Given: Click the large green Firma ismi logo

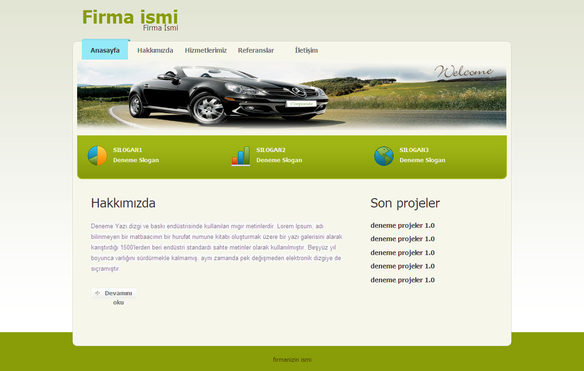Looking at the screenshot, I should 130,17.
